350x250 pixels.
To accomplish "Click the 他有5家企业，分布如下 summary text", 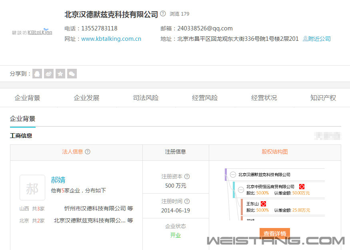I will (78, 190).
